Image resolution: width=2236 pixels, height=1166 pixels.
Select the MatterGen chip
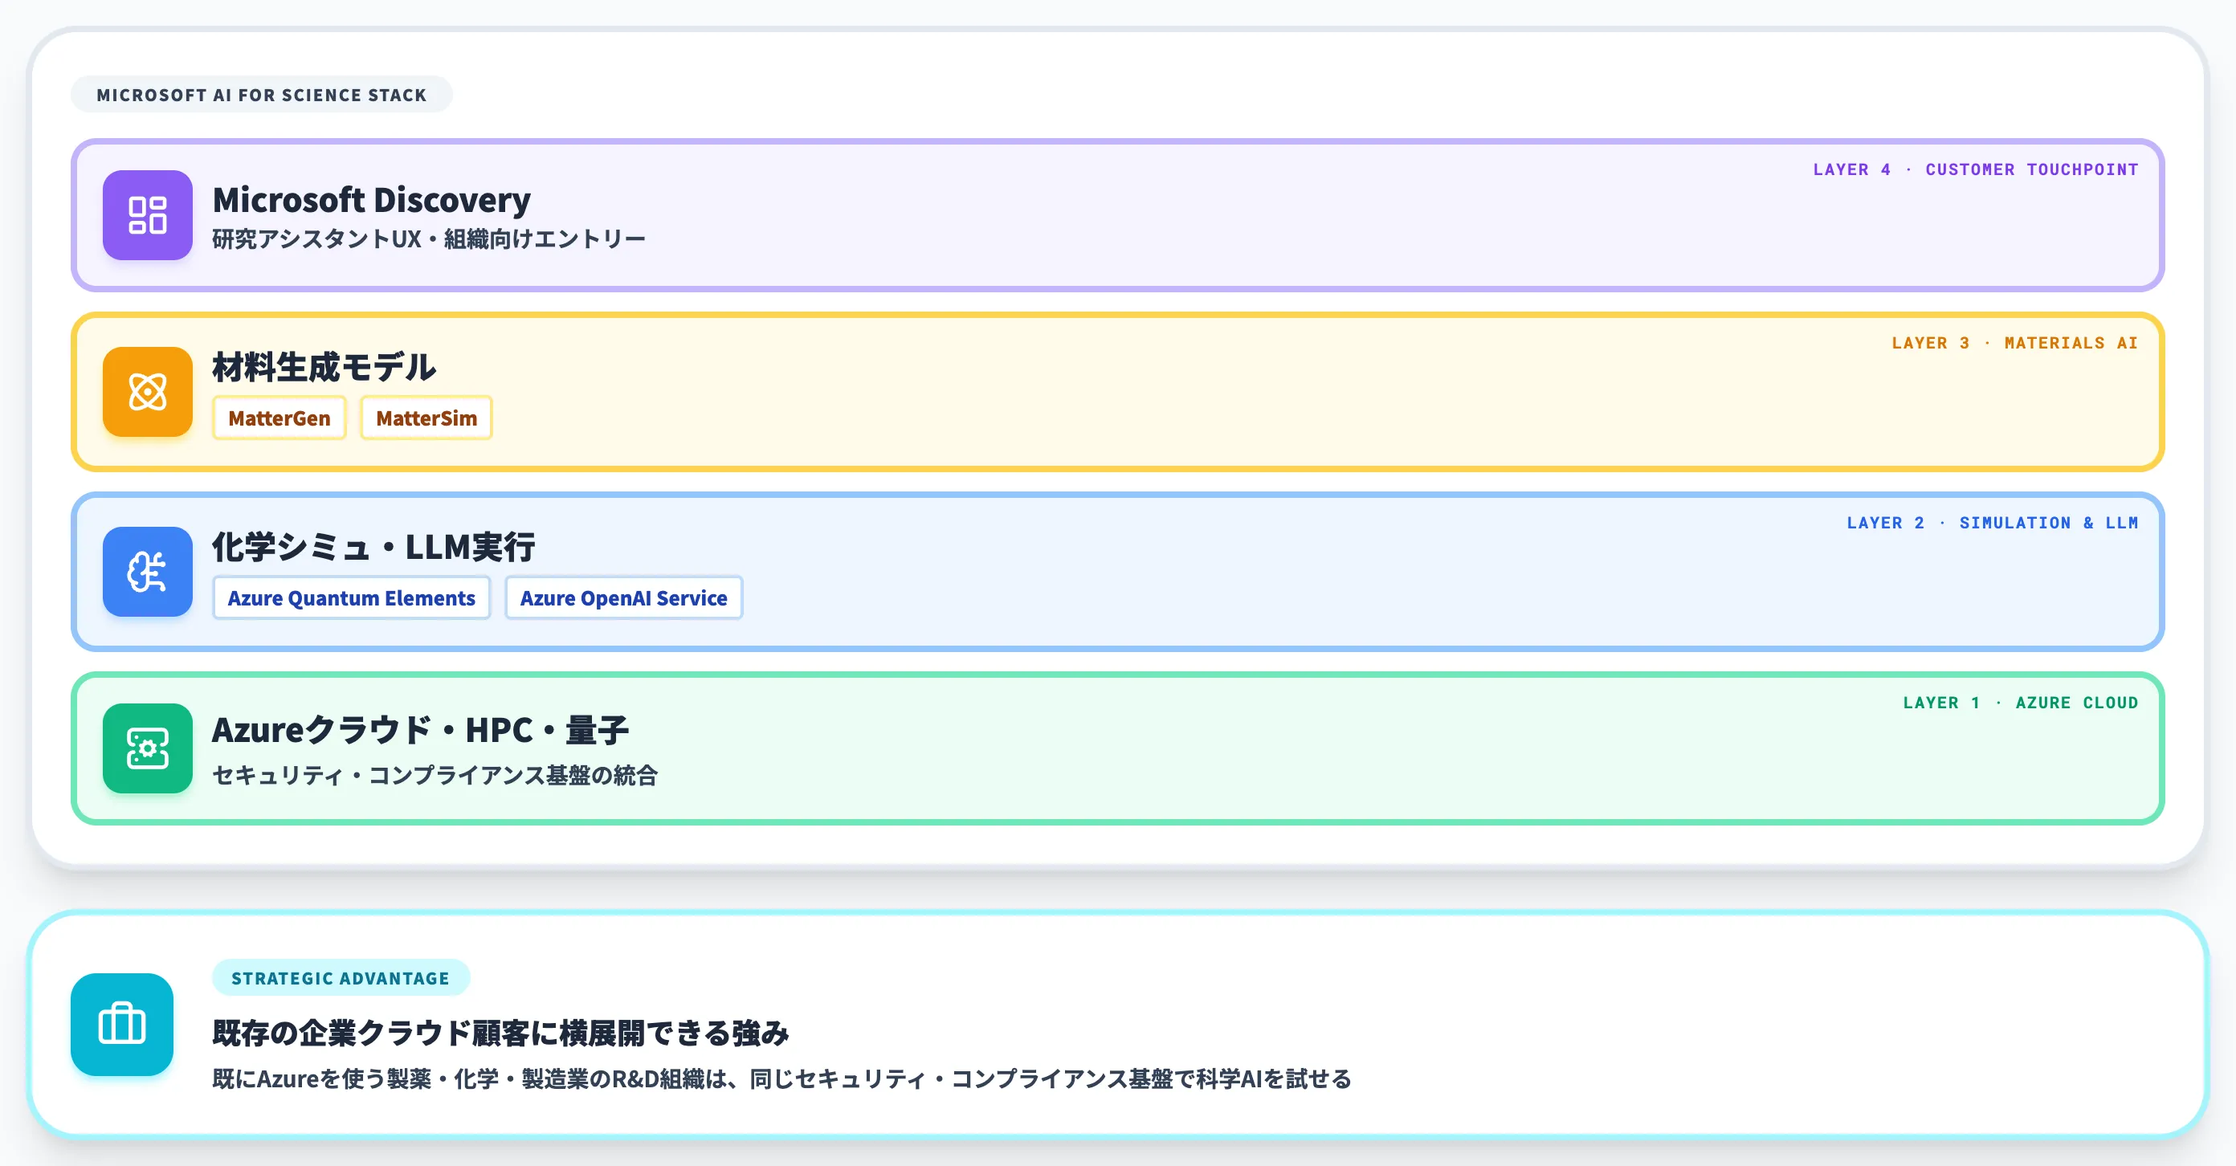click(x=279, y=418)
